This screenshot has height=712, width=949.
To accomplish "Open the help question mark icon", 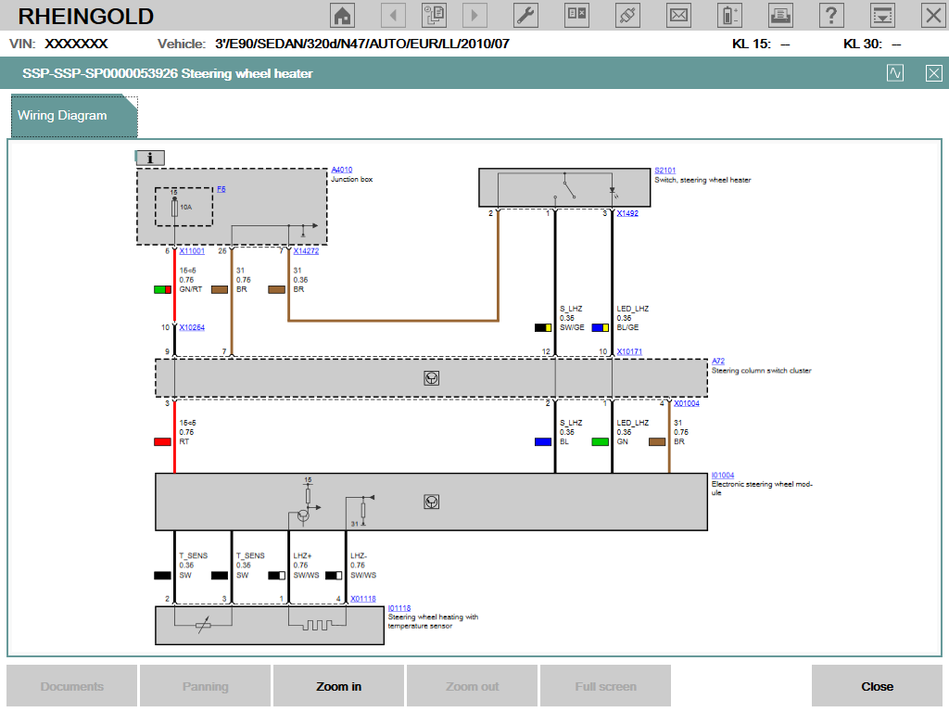I will point(831,15).
